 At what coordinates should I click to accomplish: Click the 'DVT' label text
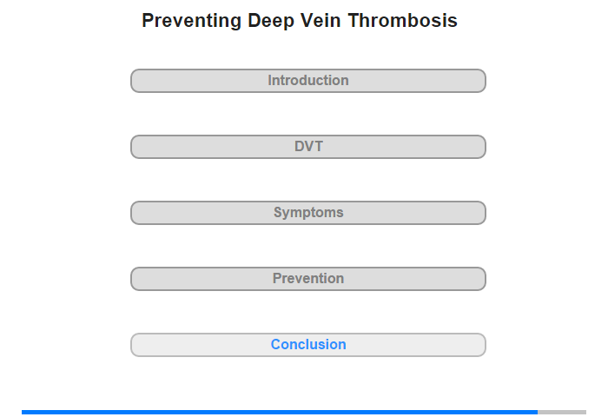pos(308,147)
